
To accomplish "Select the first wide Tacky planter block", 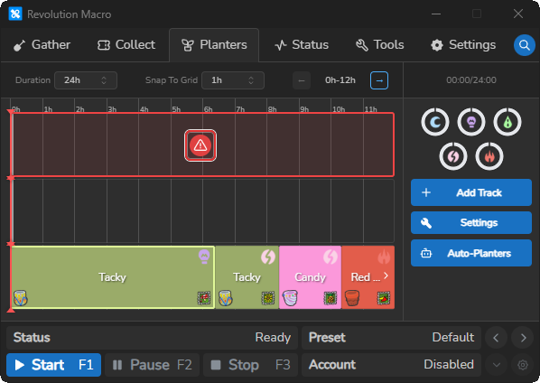I will [x=113, y=277].
